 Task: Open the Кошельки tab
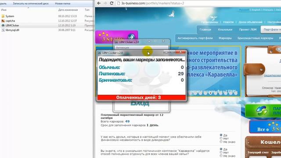point(225,29)
